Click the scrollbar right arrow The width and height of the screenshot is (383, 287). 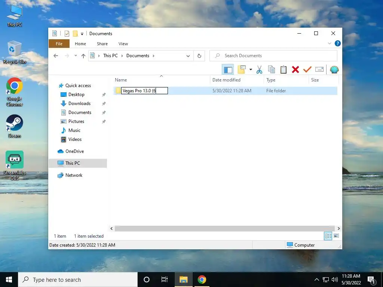(x=338, y=228)
